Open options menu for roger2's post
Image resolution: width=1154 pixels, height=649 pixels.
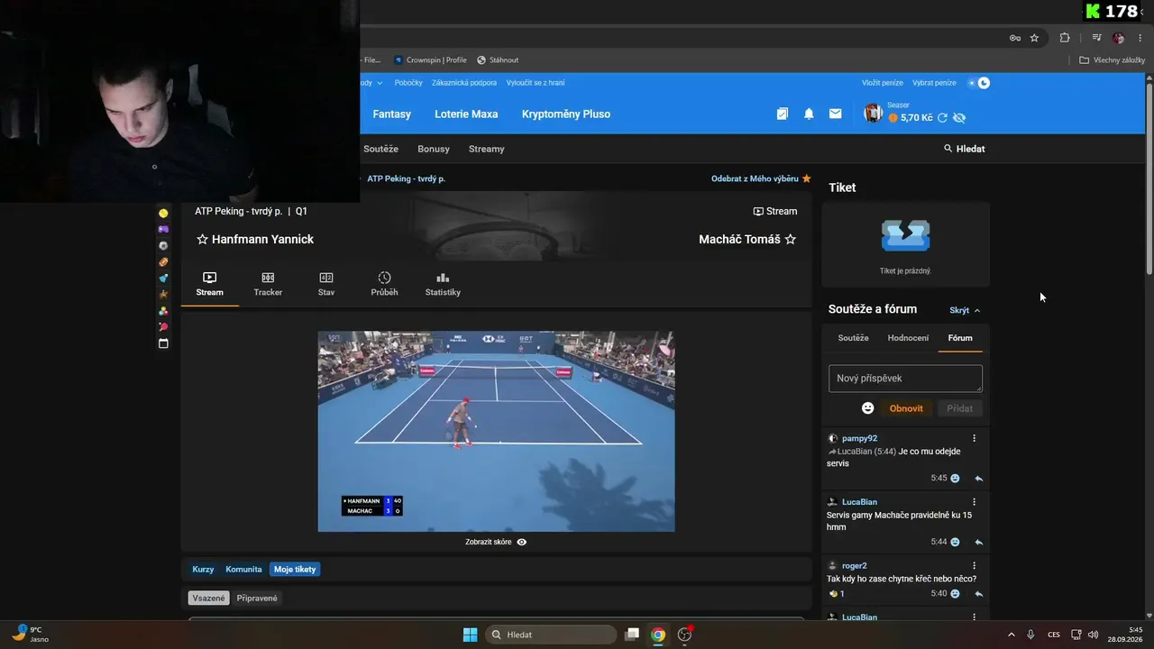pos(974,566)
